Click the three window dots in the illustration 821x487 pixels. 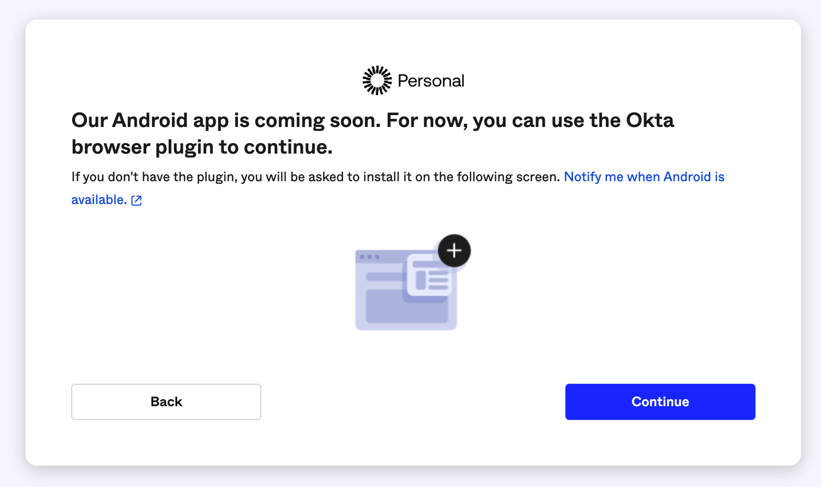pos(370,256)
